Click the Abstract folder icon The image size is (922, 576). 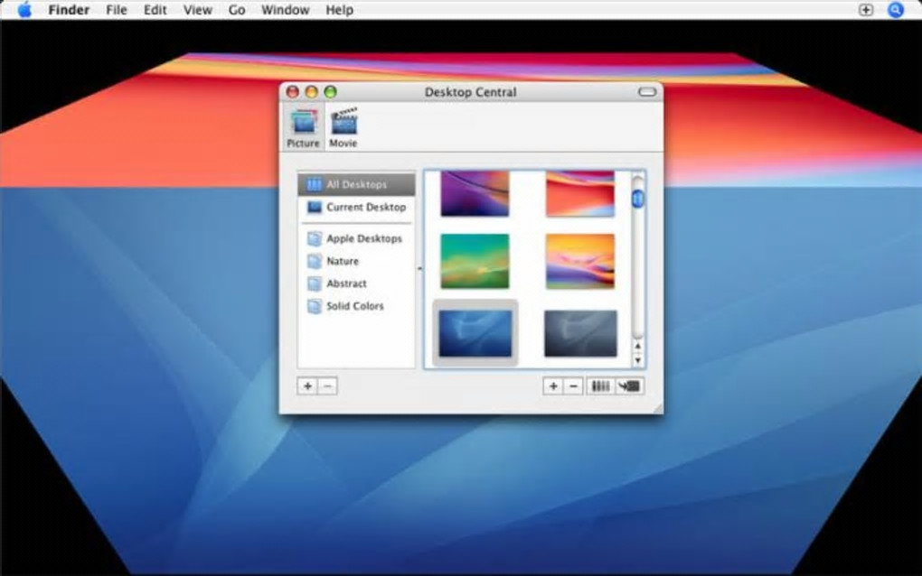point(315,283)
